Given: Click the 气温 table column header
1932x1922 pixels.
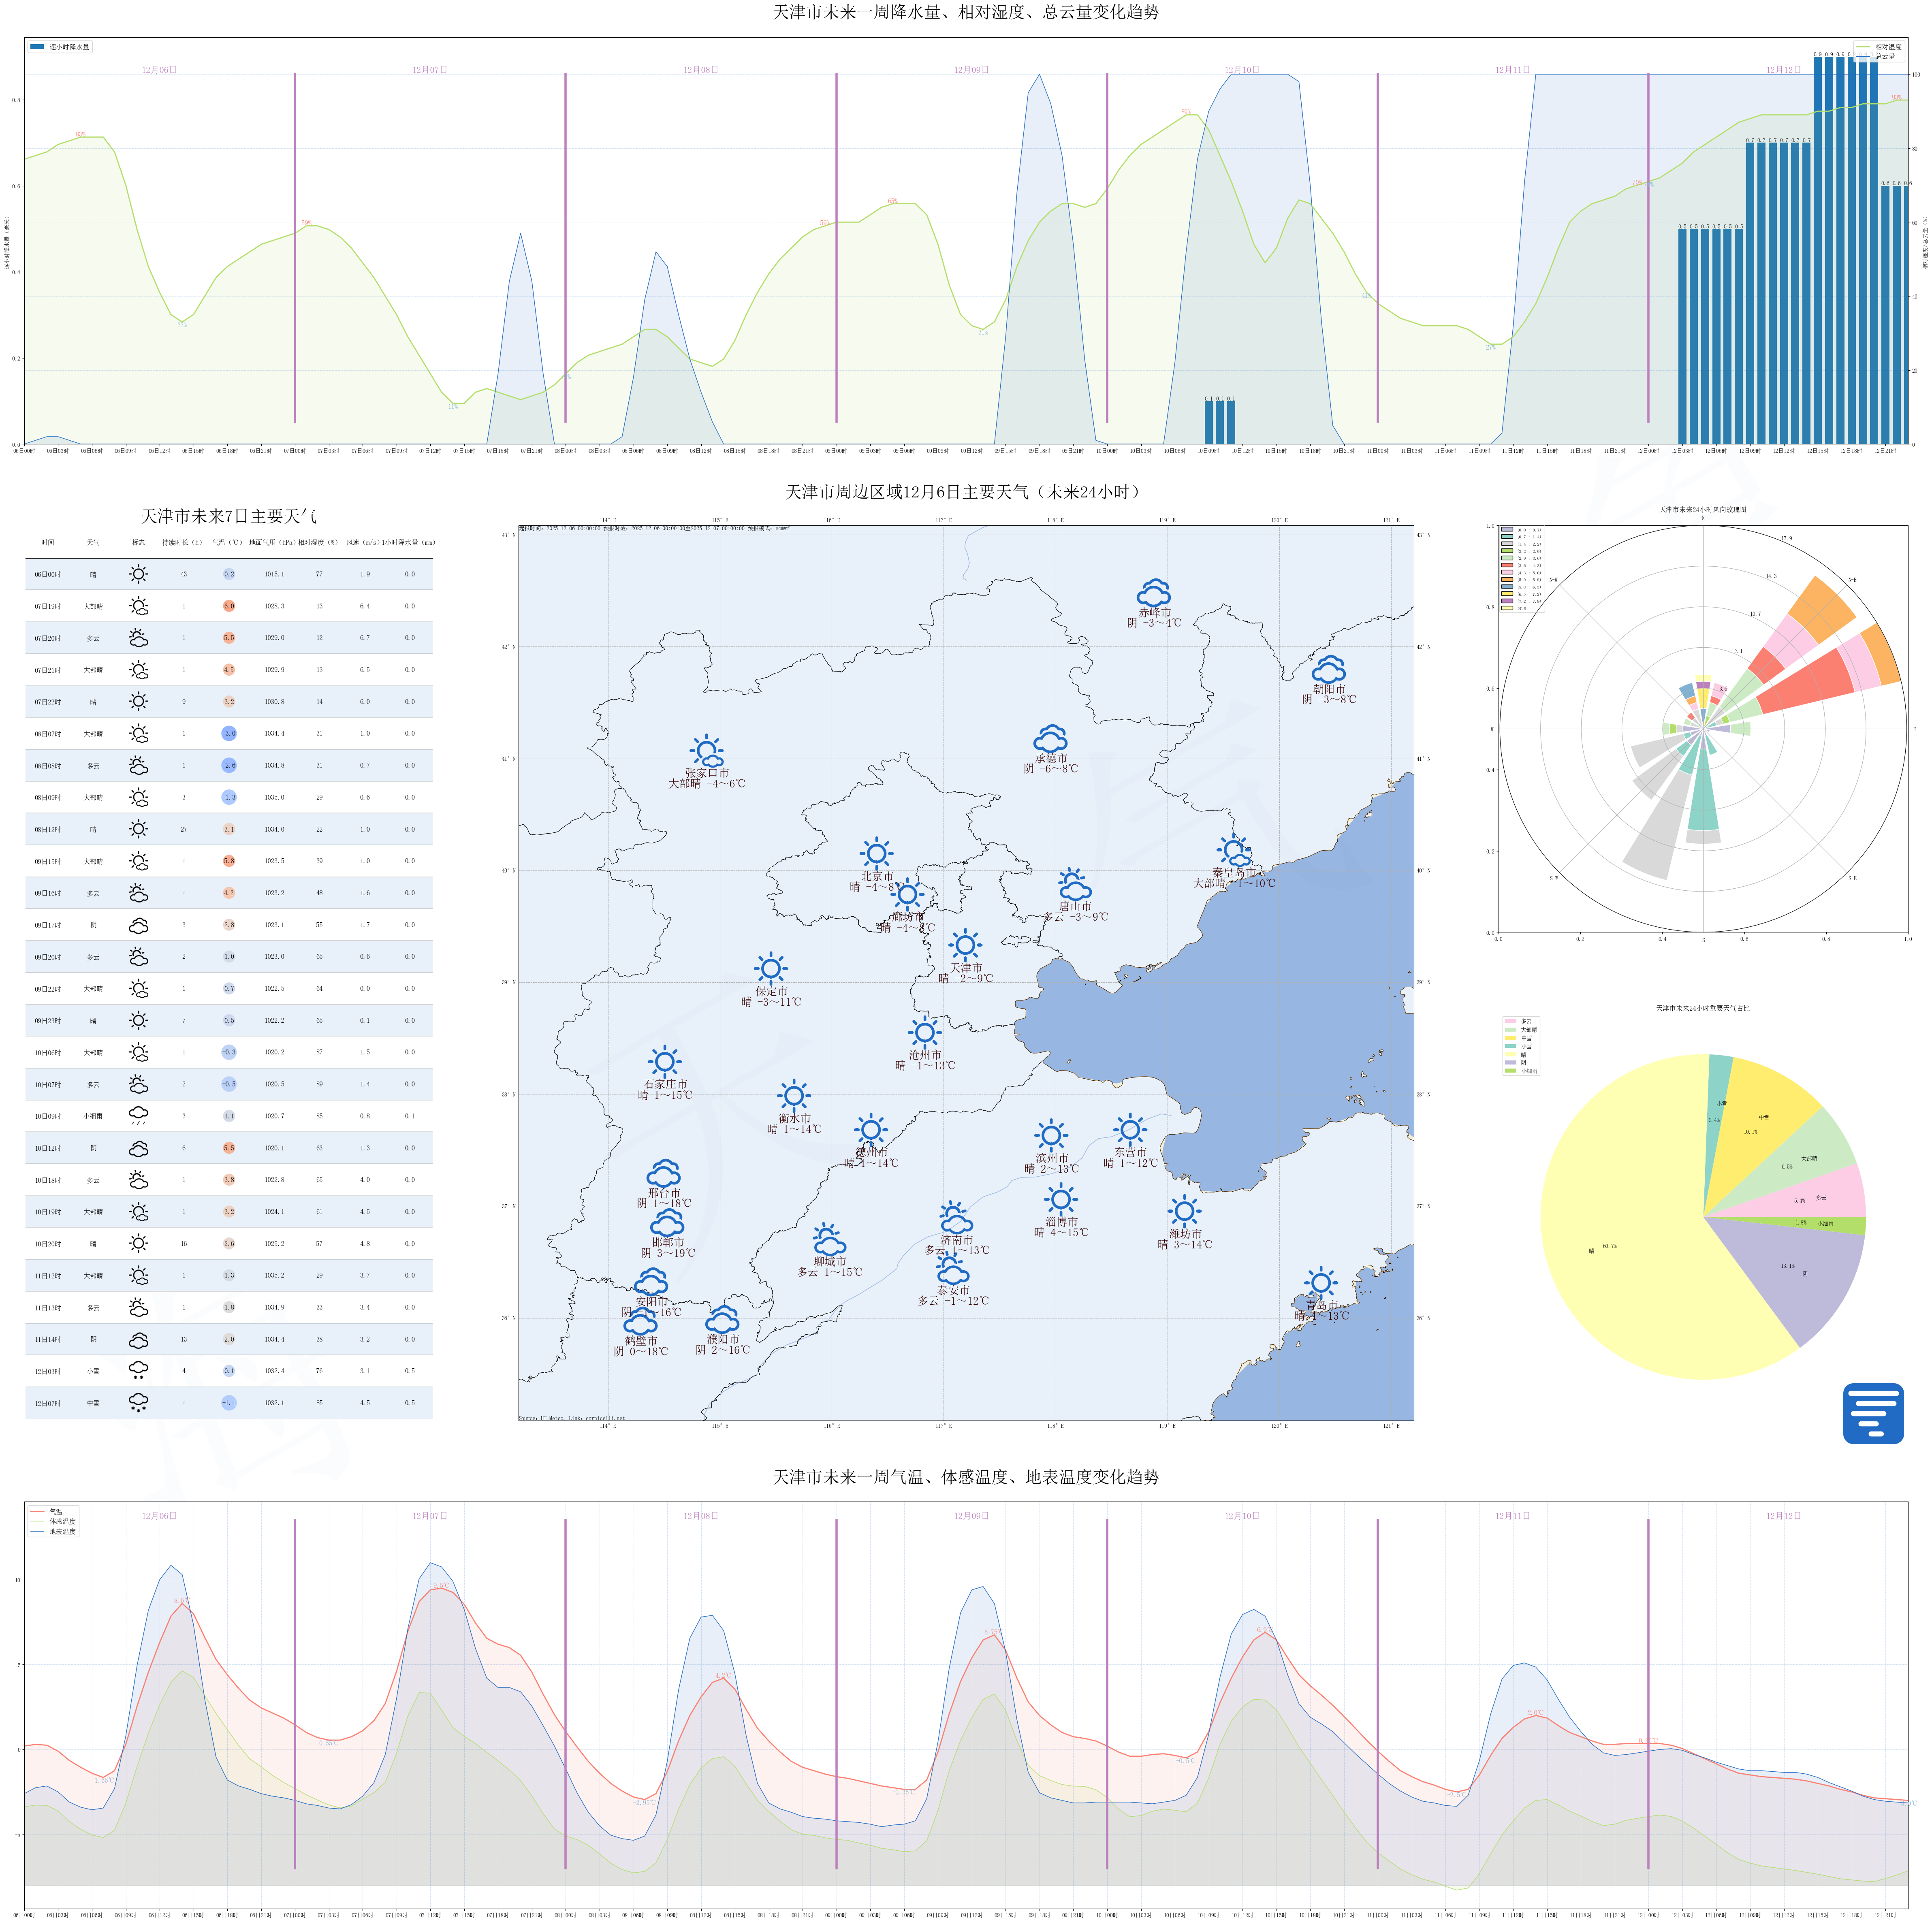Looking at the screenshot, I should [x=227, y=542].
